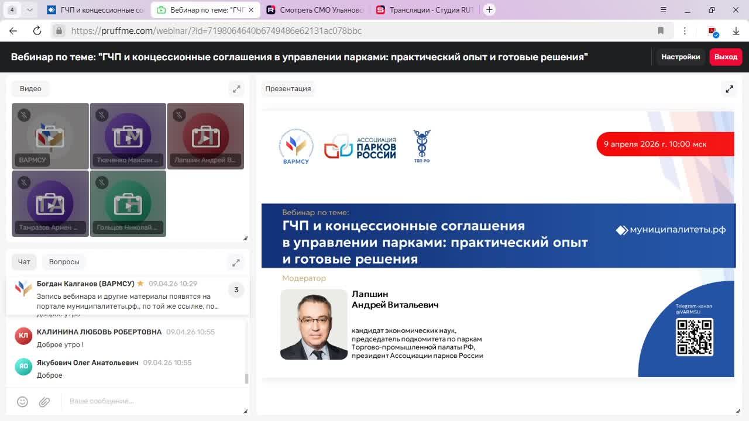
Task: Switch to the Смотреть СМО Ульяновск browser tab
Action: [315, 10]
